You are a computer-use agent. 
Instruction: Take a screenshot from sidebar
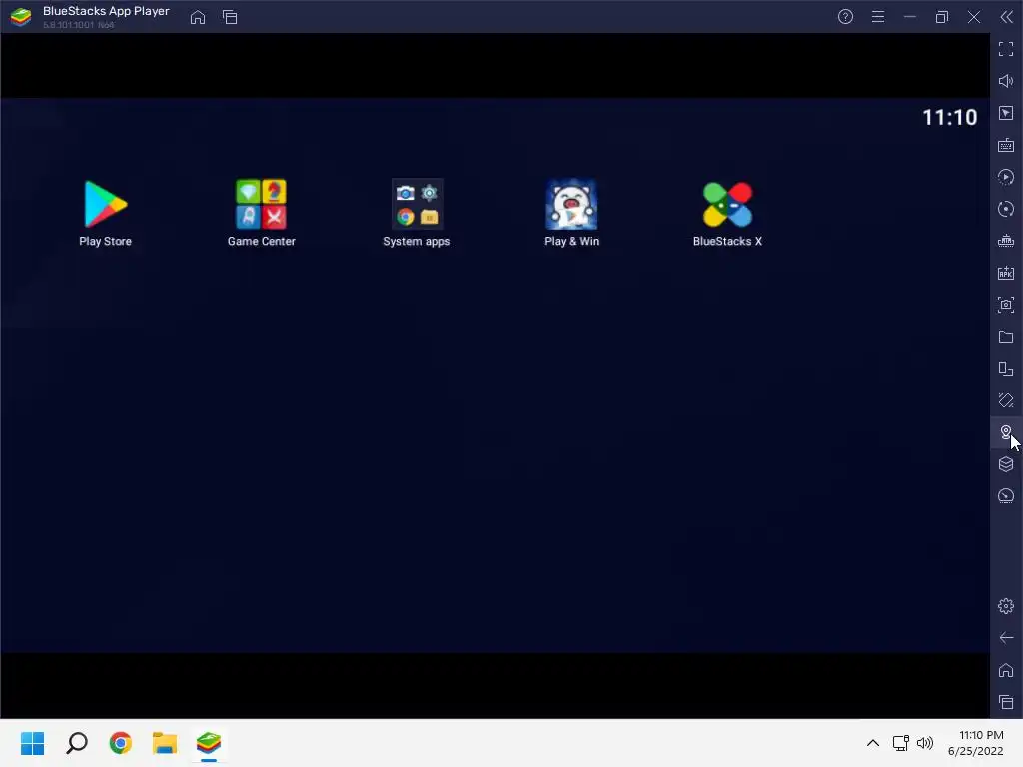[1006, 305]
